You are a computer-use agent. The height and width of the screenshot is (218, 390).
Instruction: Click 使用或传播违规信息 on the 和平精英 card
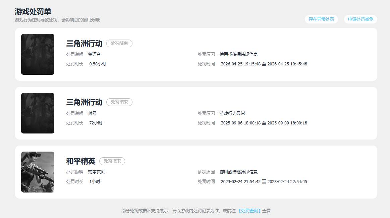coord(238,172)
